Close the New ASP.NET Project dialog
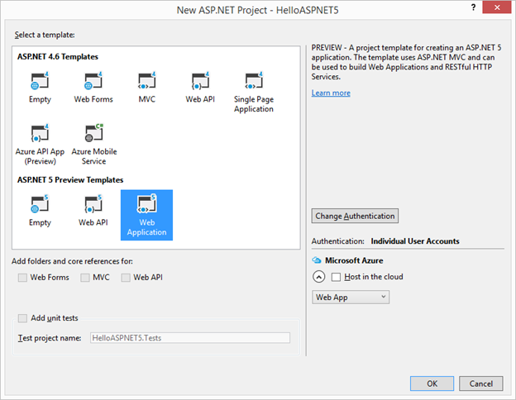This screenshot has height=400, width=516. [497, 7]
